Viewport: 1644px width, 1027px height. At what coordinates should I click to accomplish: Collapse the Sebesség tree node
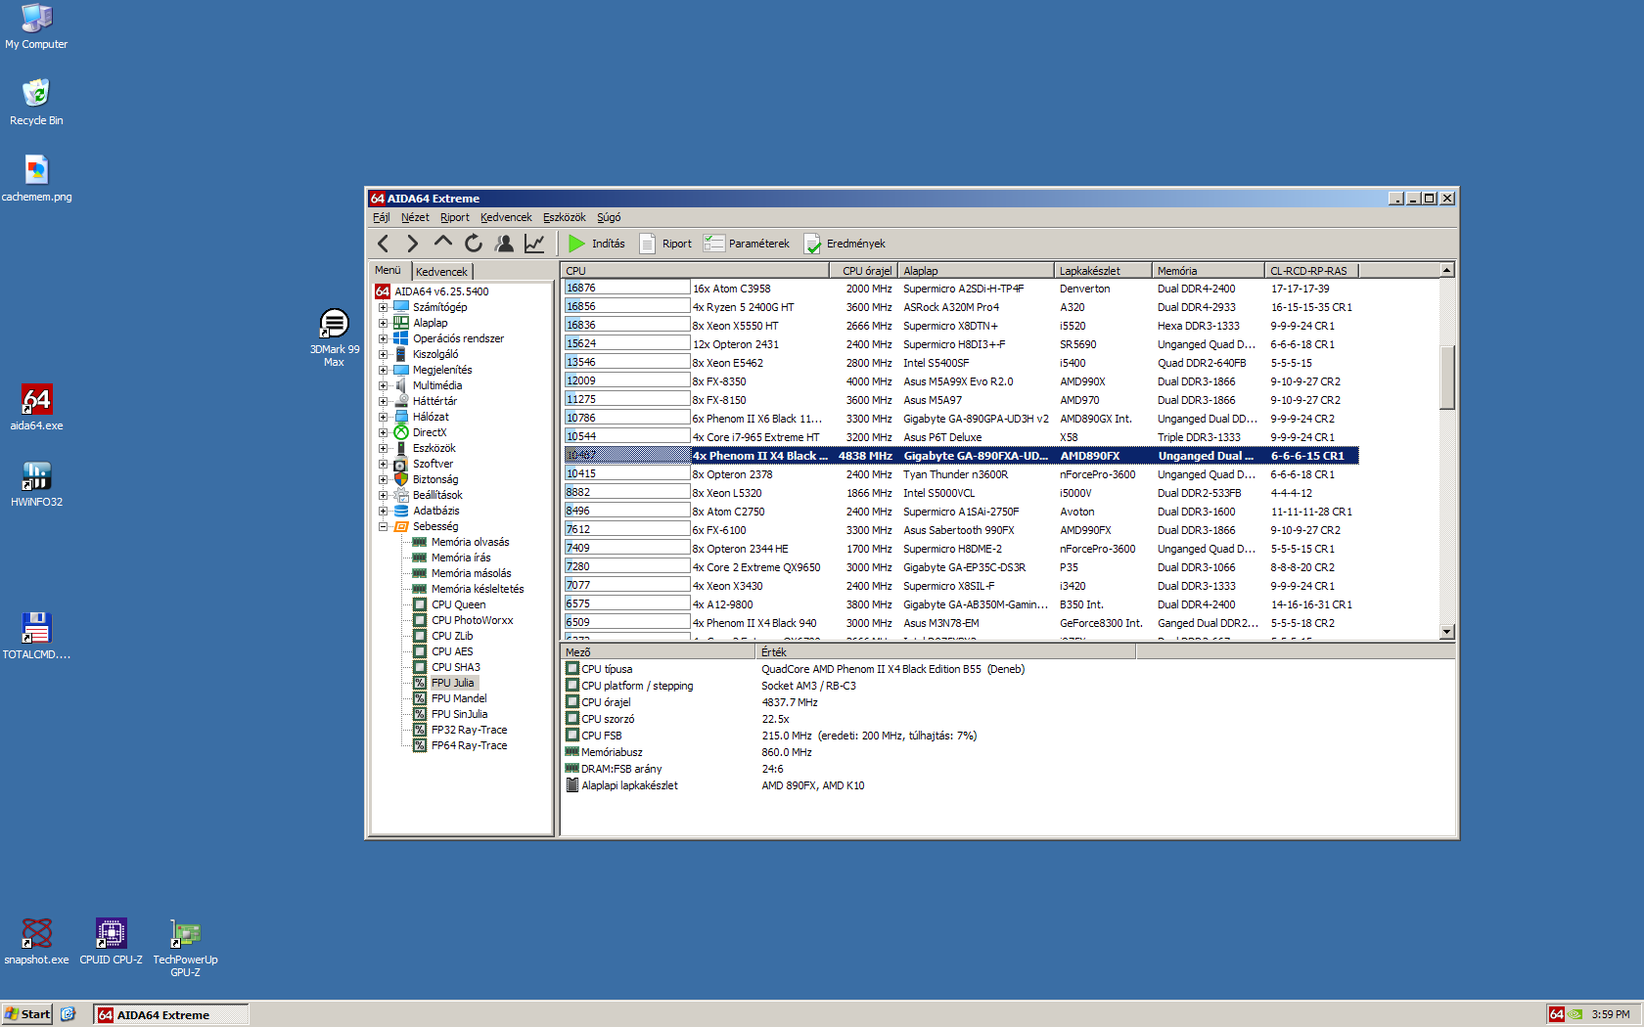[384, 526]
